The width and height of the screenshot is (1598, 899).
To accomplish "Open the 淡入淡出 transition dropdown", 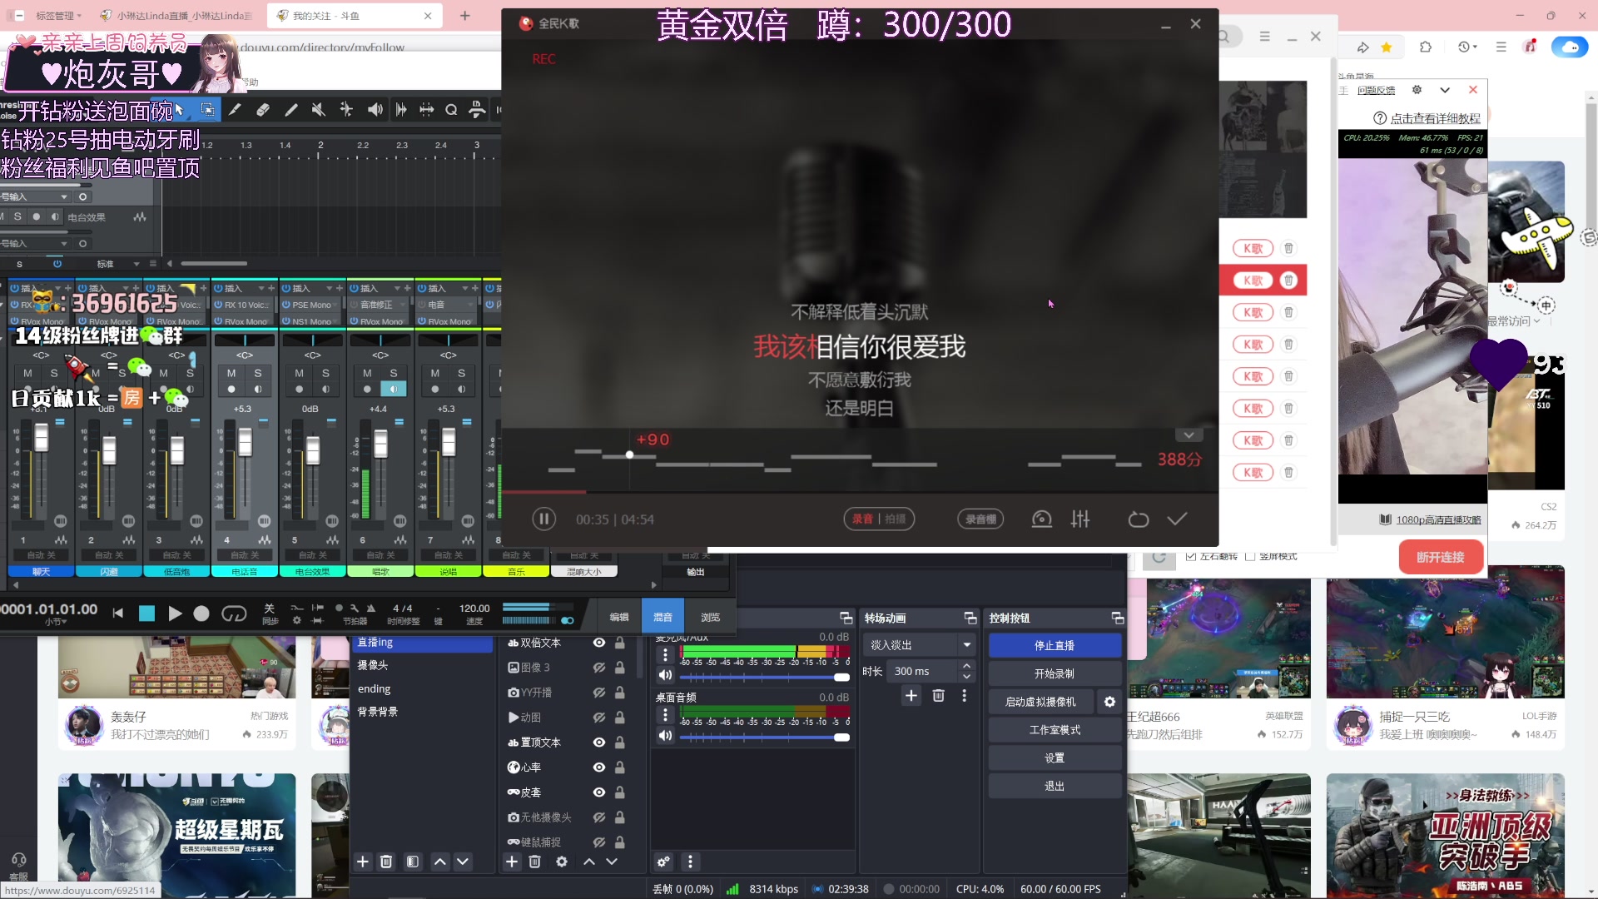I will 919,645.
